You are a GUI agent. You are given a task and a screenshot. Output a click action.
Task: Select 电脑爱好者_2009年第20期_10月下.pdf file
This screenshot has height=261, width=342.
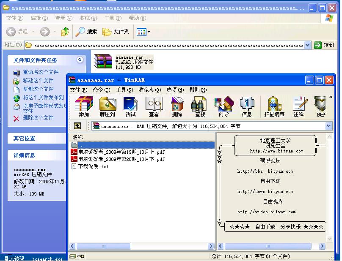coord(121,159)
